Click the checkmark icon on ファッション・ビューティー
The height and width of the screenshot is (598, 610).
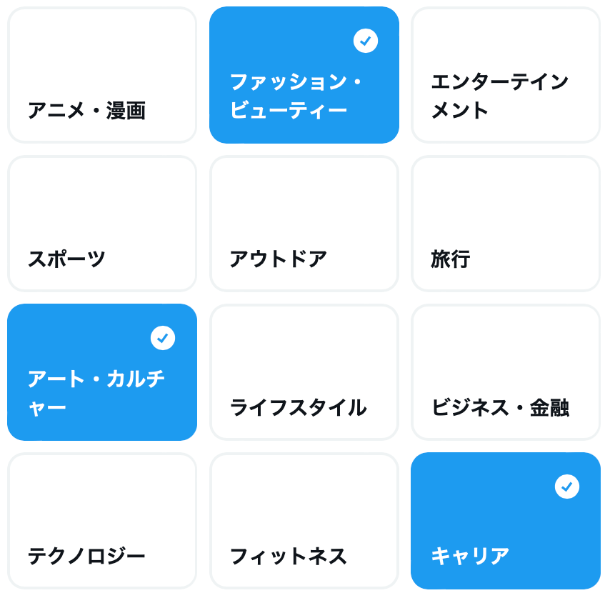click(366, 41)
